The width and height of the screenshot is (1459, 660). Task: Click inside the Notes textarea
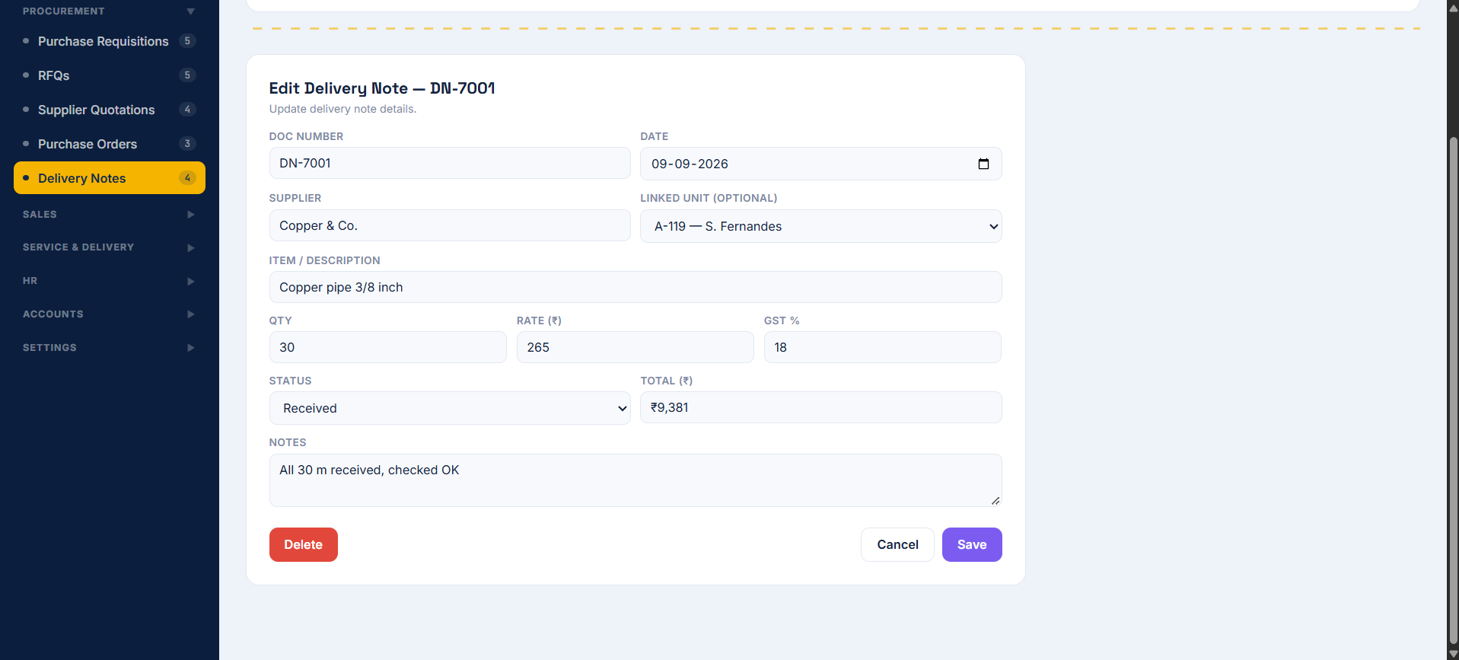point(636,480)
